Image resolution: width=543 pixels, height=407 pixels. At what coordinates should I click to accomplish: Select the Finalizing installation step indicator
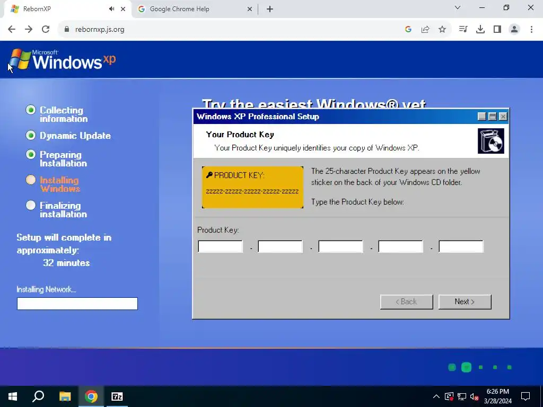click(30, 205)
